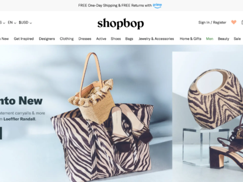Open the shopping bag icon

click(242, 22)
